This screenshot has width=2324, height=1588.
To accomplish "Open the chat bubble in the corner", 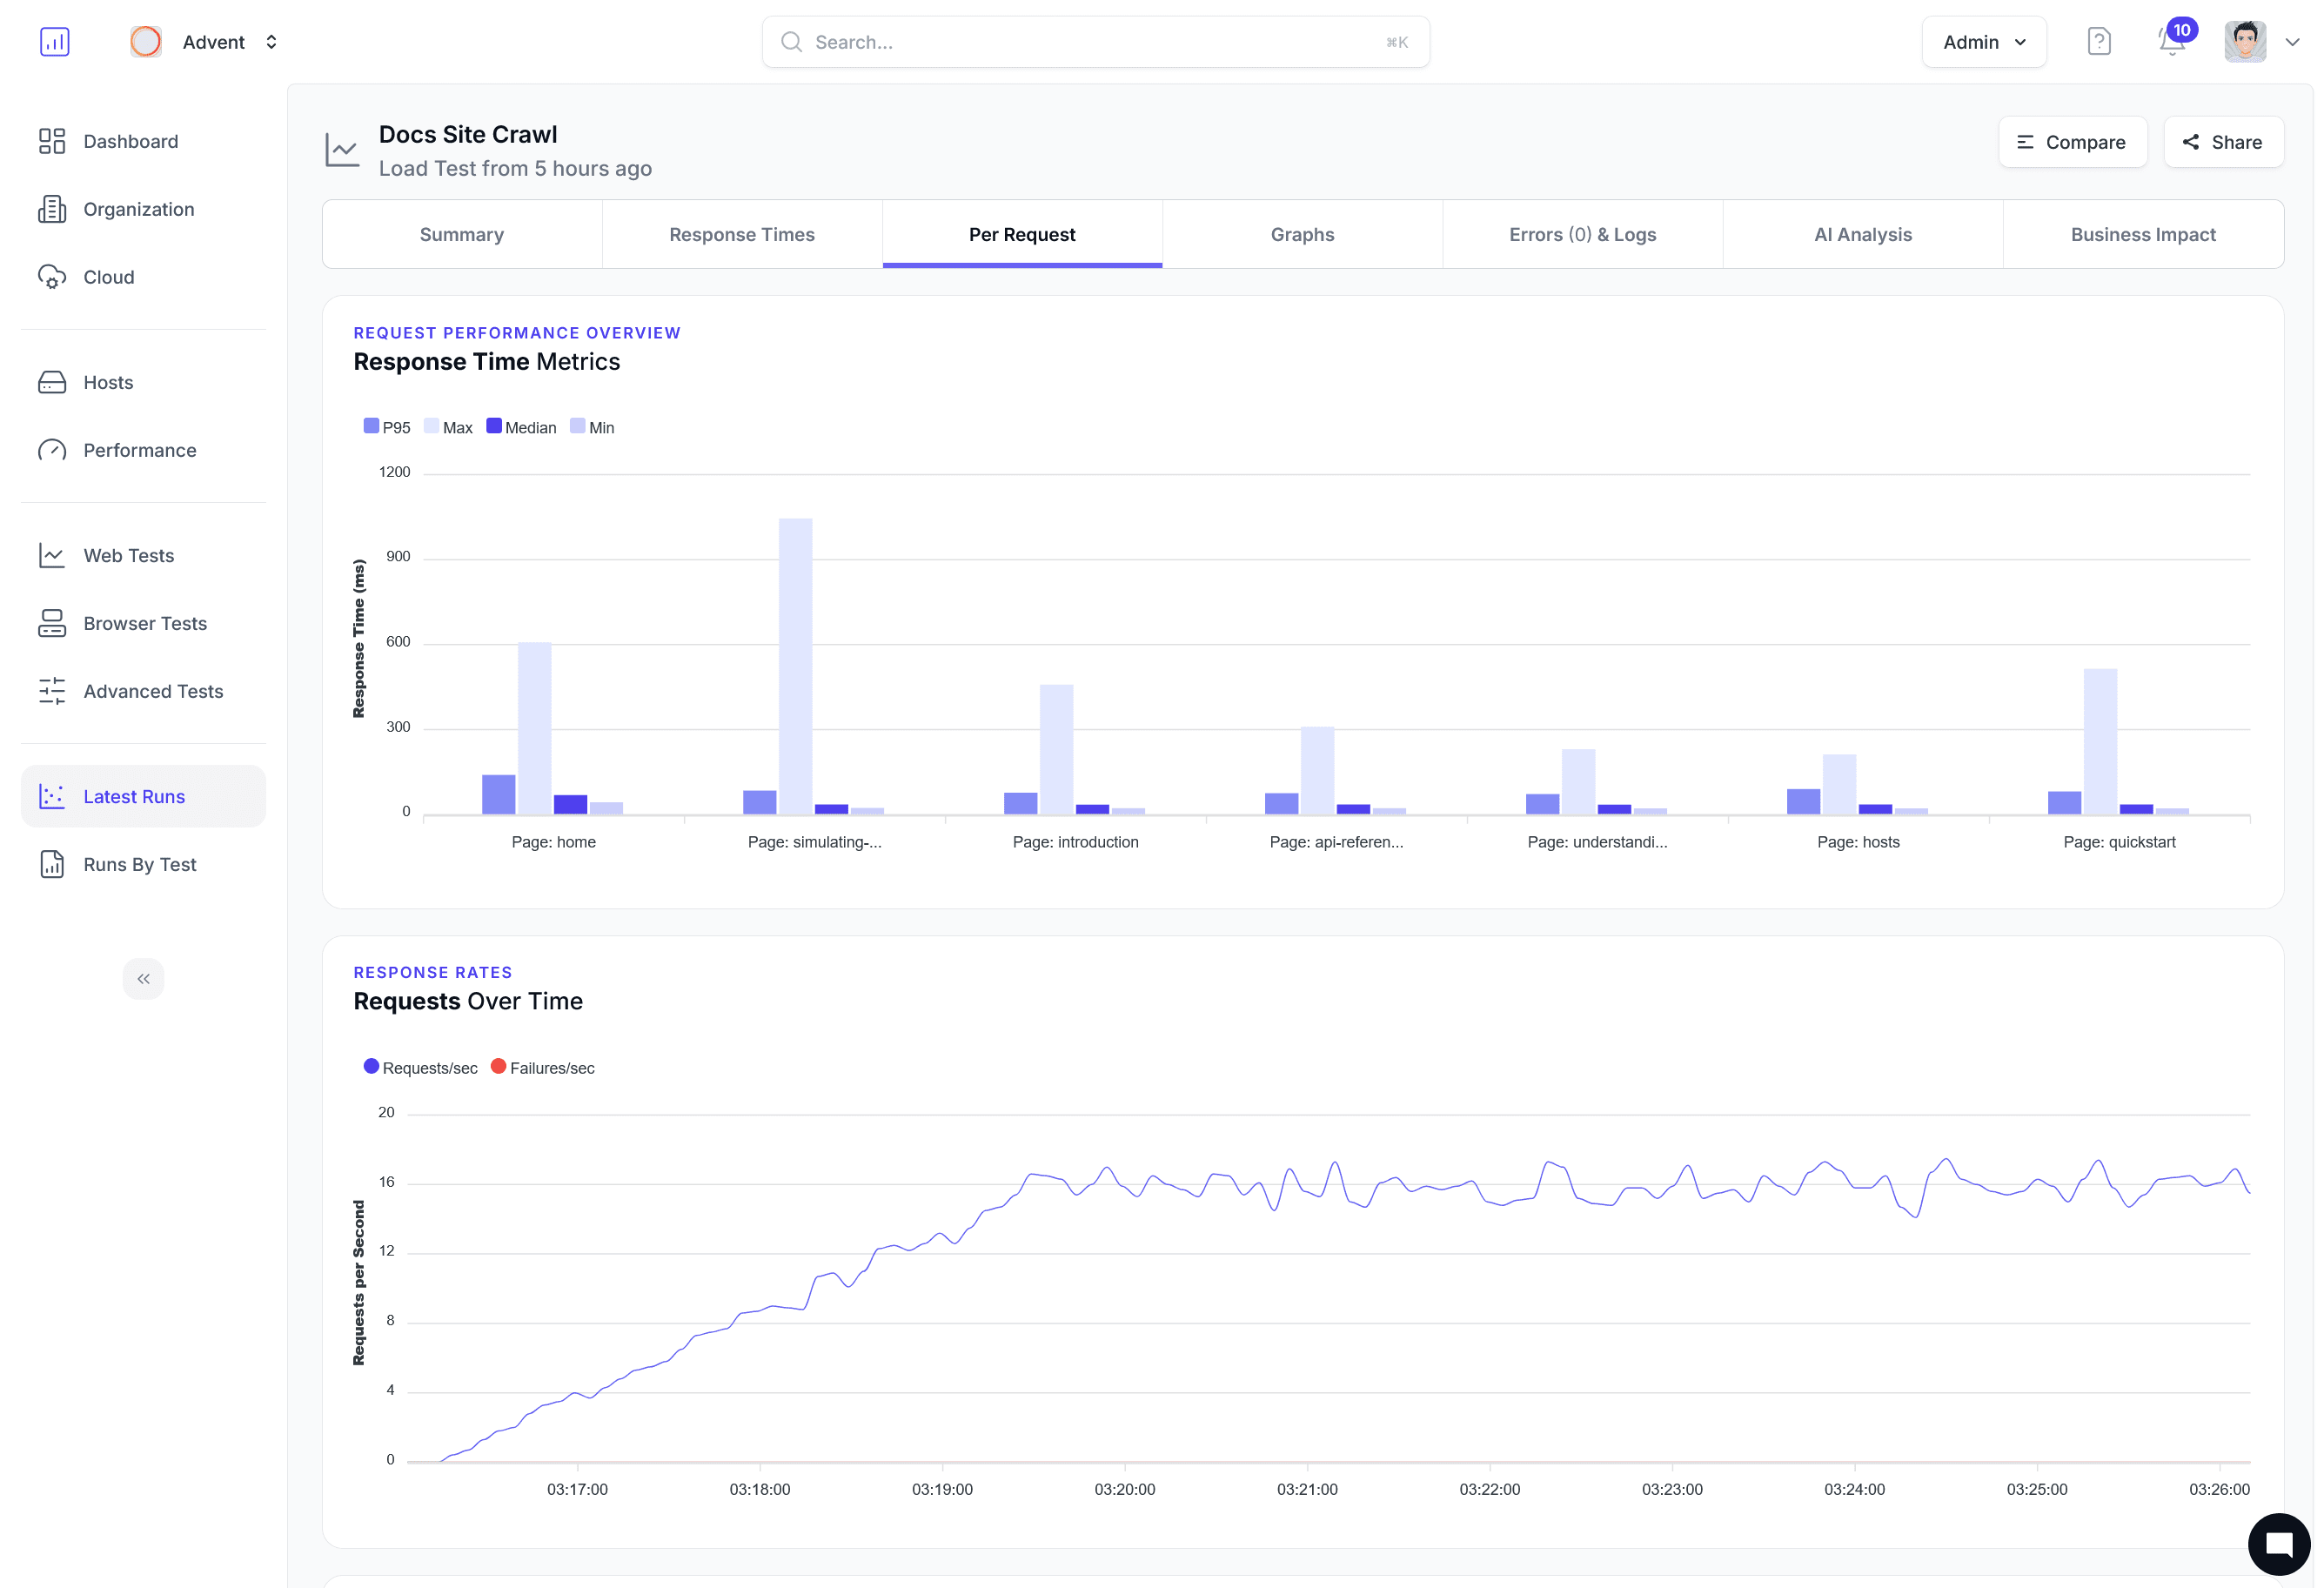I will tap(2278, 1544).
